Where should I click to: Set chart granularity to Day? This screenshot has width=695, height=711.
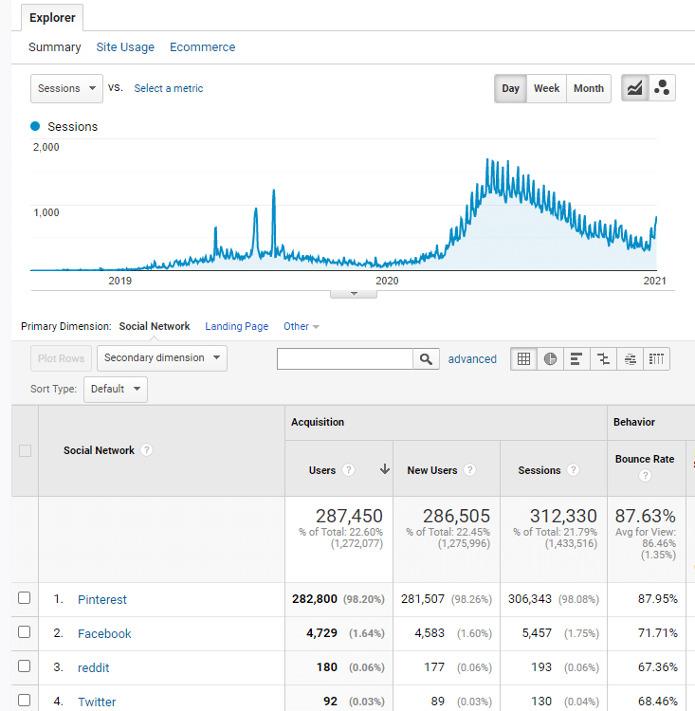[x=510, y=88]
